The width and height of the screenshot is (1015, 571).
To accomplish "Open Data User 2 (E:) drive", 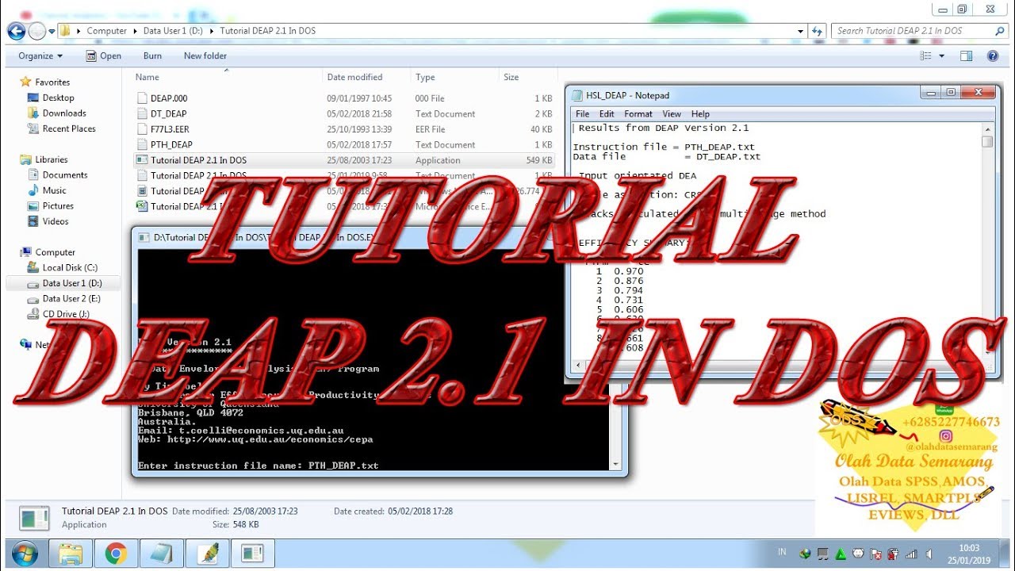I will tap(71, 298).
